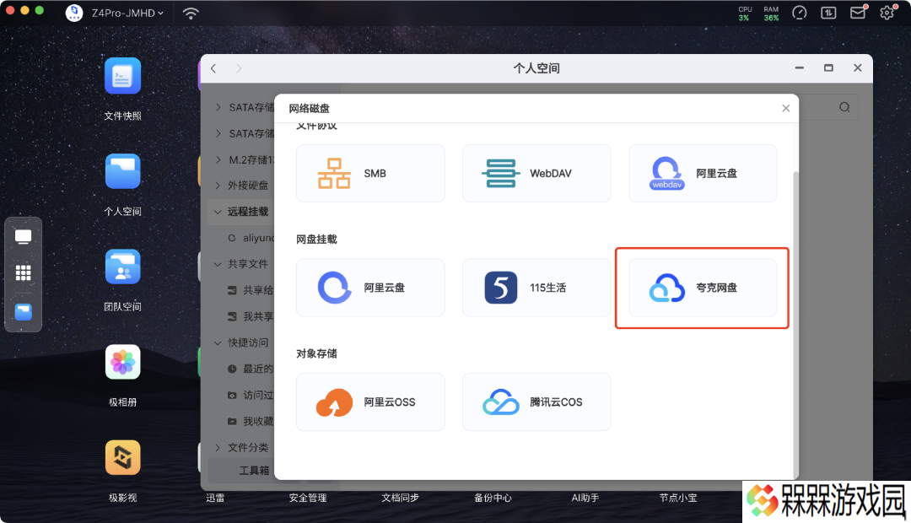The width and height of the screenshot is (911, 523).
Task: Open the 我收藏 favorites entry
Action: point(251,421)
